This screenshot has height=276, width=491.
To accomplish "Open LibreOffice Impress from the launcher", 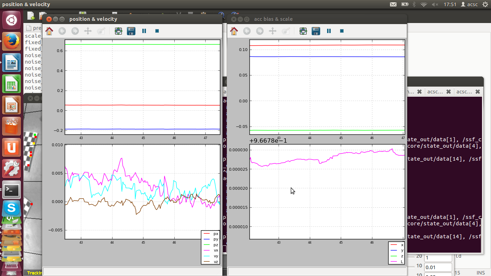I will [x=12, y=105].
